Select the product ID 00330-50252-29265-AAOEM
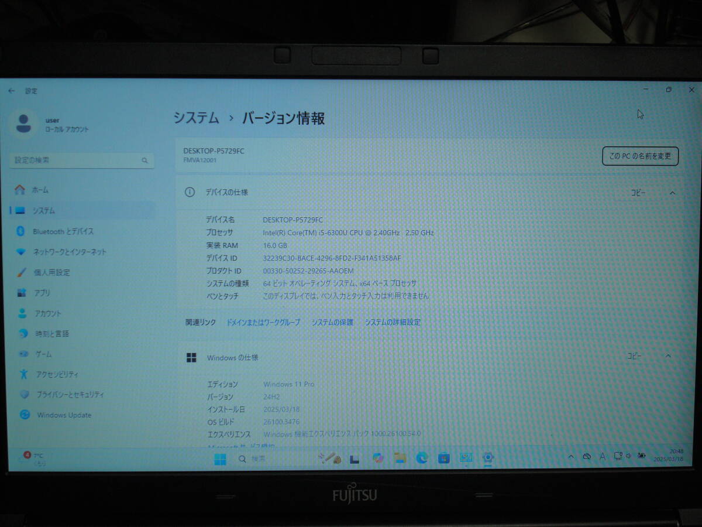The image size is (702, 527). point(308,271)
